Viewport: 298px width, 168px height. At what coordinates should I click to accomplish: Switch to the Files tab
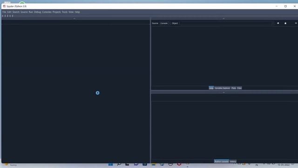(239, 88)
